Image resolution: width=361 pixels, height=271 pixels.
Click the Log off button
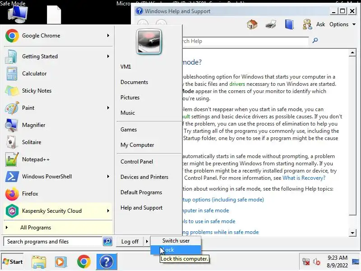pyautogui.click(x=130, y=242)
